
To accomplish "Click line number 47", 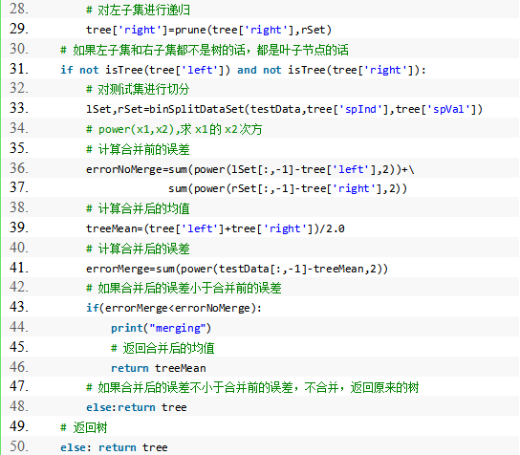I will 19,386.
